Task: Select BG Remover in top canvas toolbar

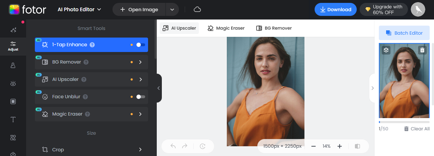Action: tap(274, 28)
